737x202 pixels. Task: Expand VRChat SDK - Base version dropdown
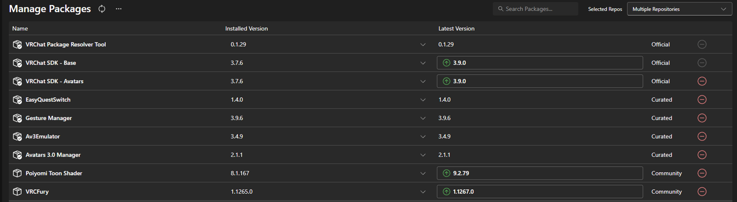pyautogui.click(x=423, y=63)
